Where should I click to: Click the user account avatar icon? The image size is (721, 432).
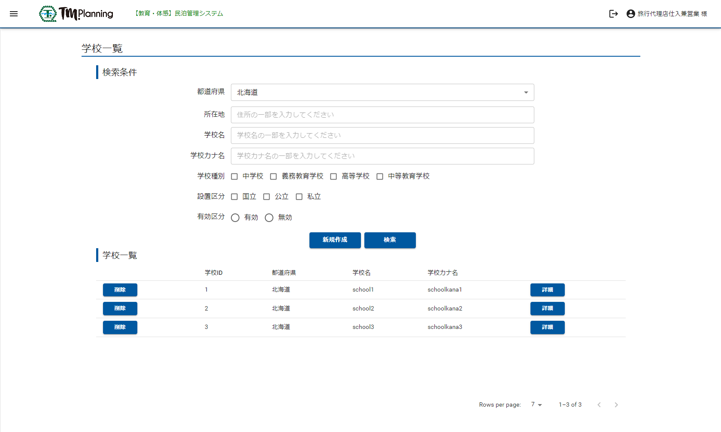click(x=630, y=14)
